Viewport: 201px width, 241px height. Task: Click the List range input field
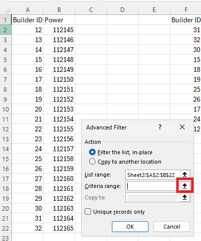152,175
